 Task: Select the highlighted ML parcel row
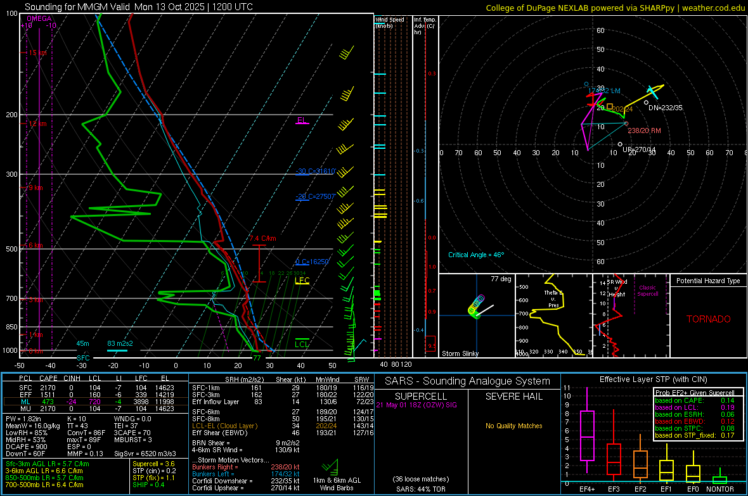tap(96, 402)
